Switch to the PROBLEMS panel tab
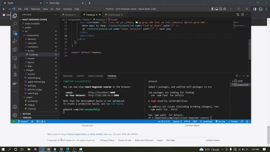The width and height of the screenshot is (270, 152). pyautogui.click(x=67, y=76)
